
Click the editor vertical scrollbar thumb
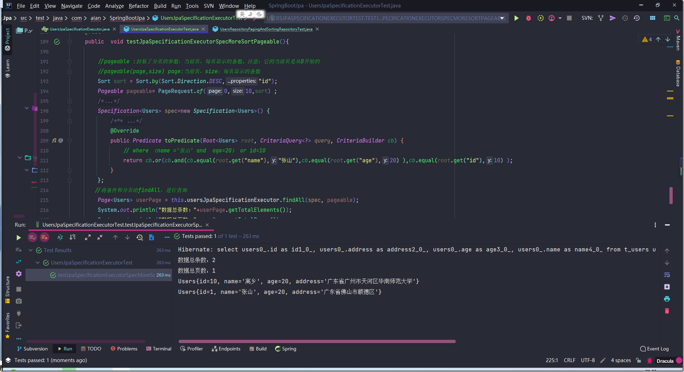[x=671, y=195]
